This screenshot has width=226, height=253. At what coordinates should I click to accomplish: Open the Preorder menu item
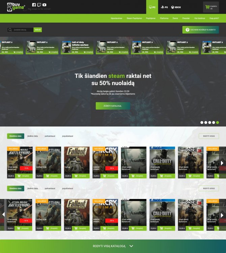click(x=186, y=18)
